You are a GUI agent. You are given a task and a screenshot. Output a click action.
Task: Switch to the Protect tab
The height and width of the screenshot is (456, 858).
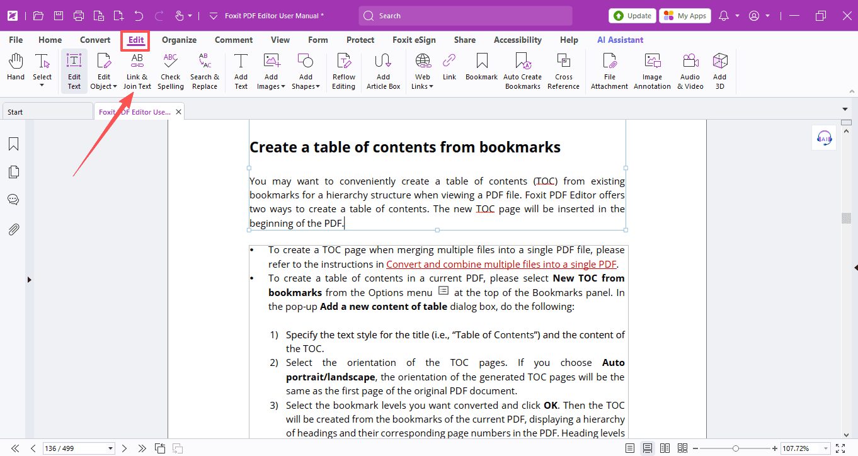point(360,40)
